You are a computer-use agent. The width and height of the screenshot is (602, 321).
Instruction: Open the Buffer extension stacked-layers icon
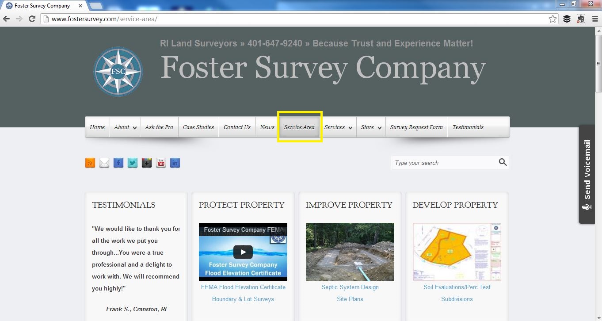tap(567, 19)
